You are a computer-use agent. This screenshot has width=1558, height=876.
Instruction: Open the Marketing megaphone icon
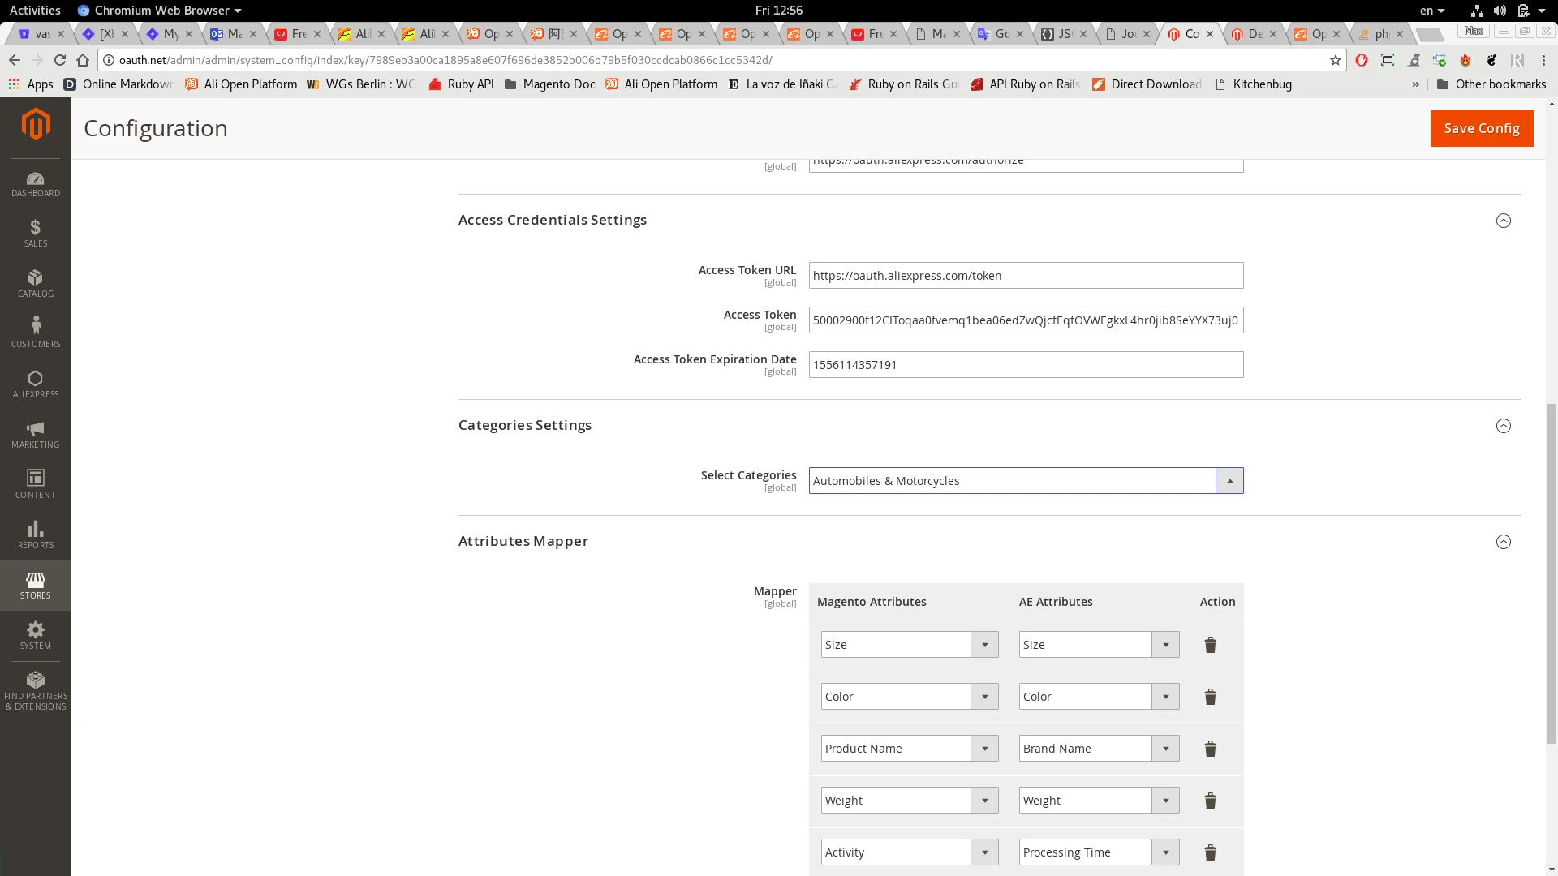(35, 435)
